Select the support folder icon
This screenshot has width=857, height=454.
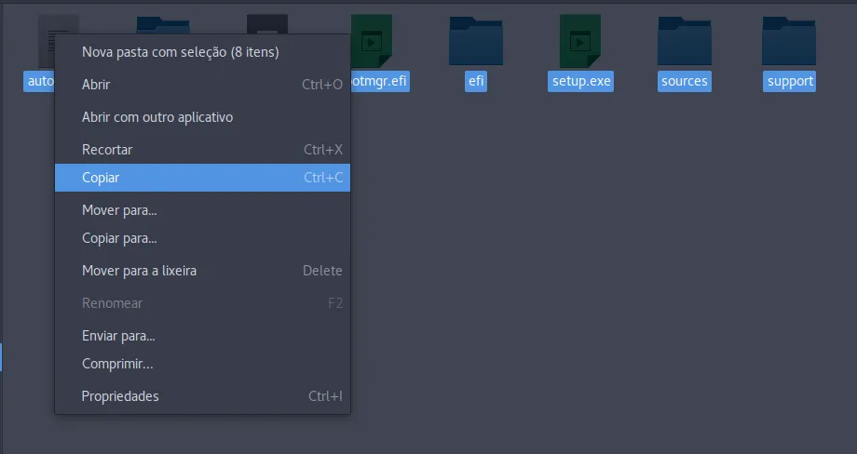(x=789, y=41)
